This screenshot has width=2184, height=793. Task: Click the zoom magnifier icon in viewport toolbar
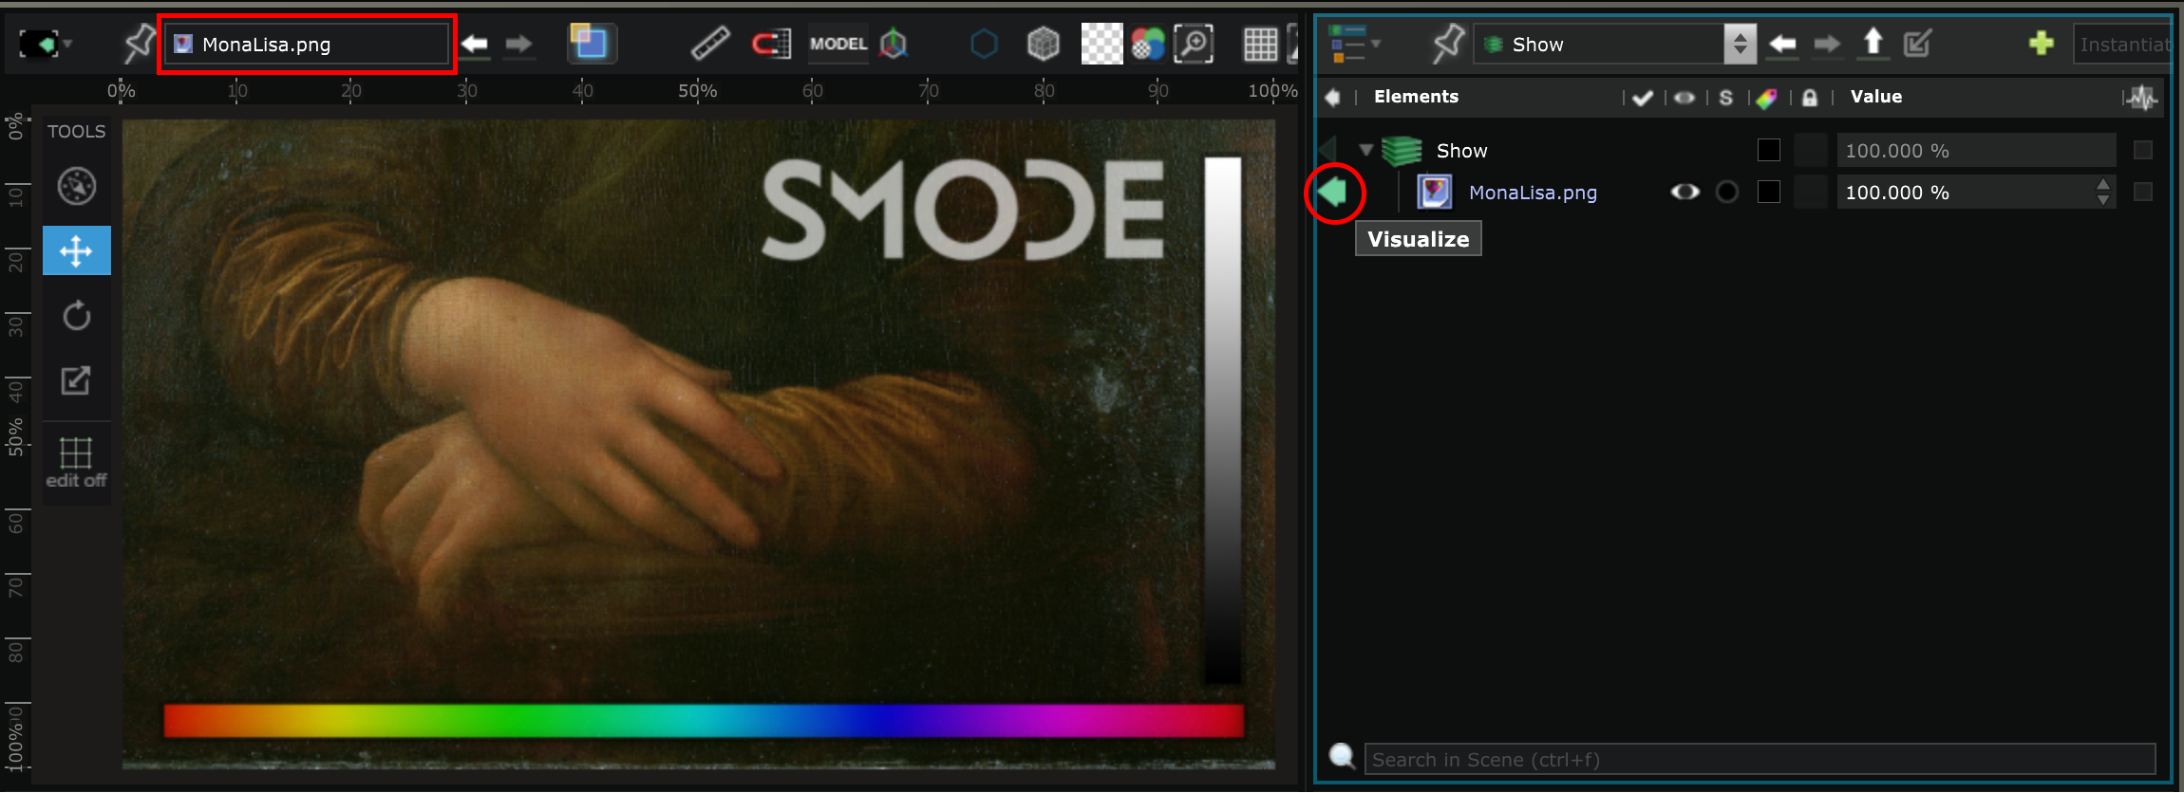click(1194, 44)
